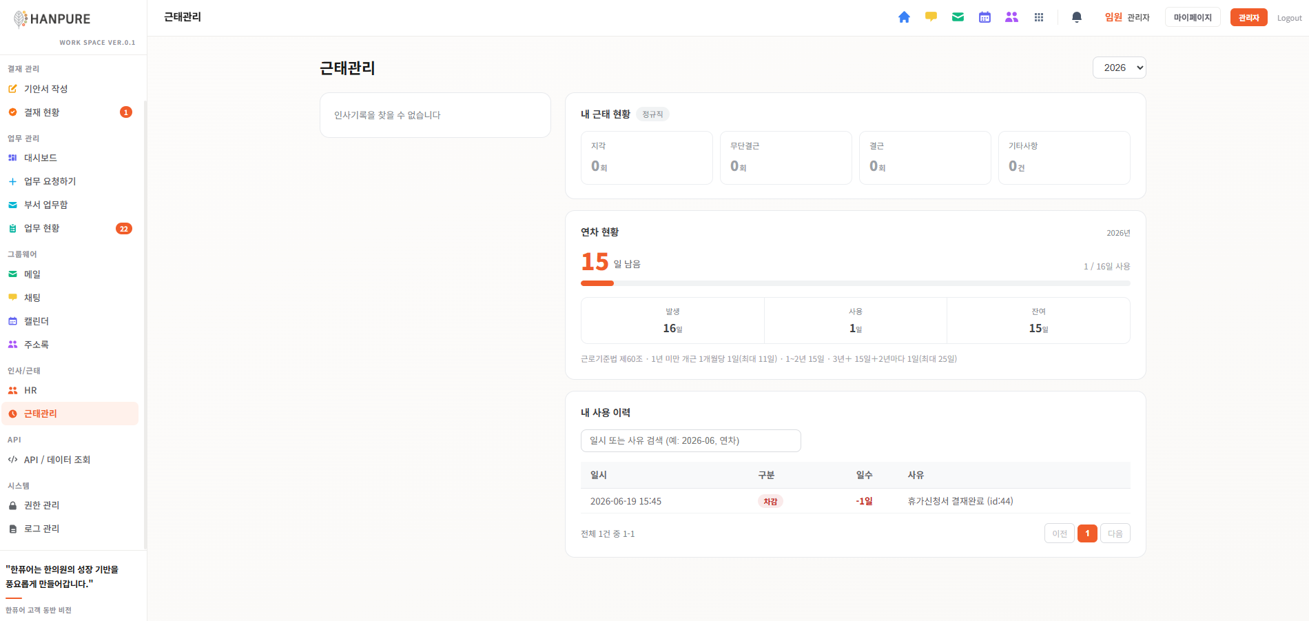The image size is (1309, 621).
Task: Click the 일시 column header
Action: tap(599, 475)
